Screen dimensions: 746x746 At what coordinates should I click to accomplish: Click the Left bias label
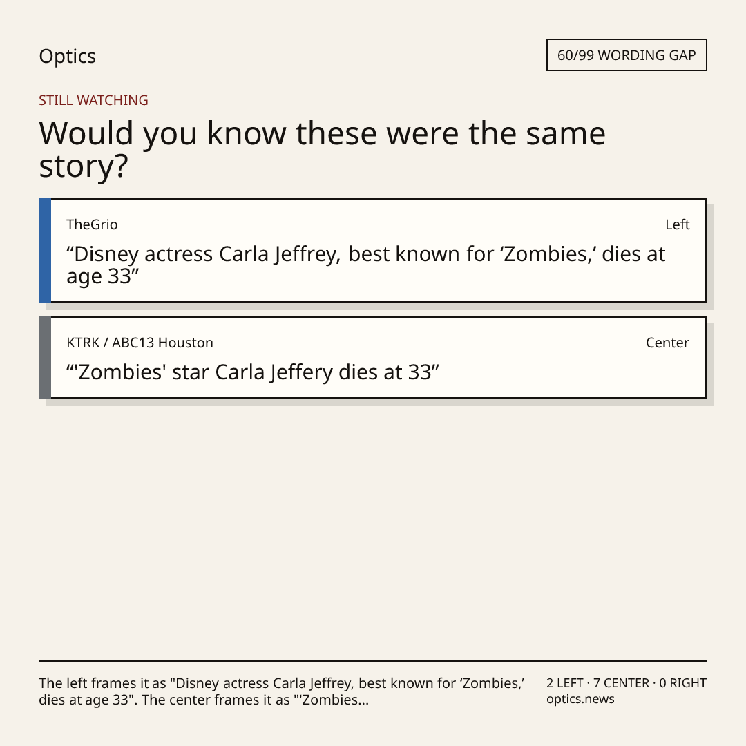point(678,224)
